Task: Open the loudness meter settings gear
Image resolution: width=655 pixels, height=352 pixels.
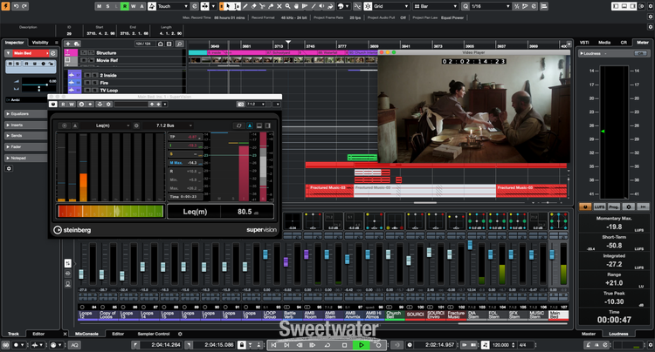Action: (x=628, y=206)
